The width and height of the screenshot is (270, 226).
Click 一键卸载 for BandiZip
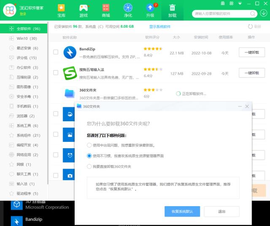tap(252, 52)
